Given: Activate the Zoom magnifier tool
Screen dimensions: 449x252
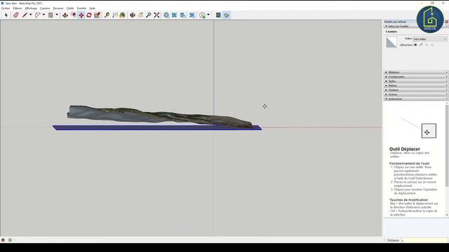Looking at the screenshot, I should coord(148,15).
